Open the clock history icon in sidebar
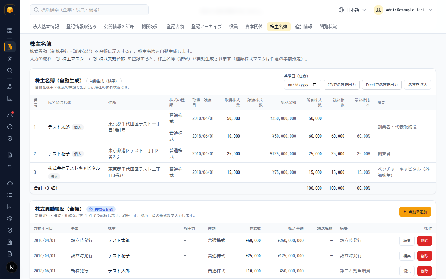 pos(10,127)
